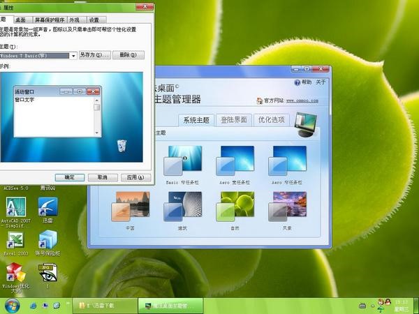
Task: Switch to the 迅雷下载 taskbar button
Action: pyautogui.click(x=105, y=306)
